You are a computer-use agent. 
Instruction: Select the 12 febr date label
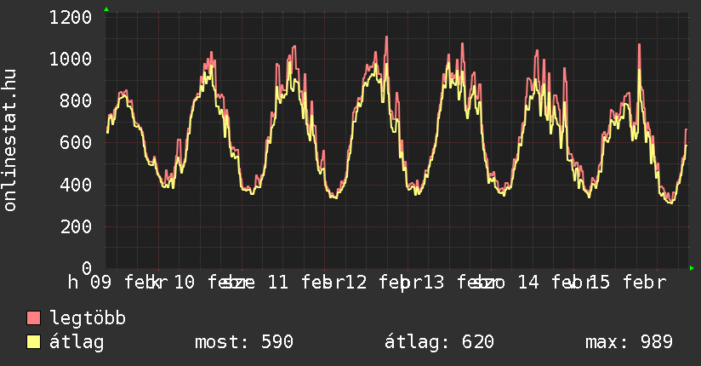[x=377, y=283]
